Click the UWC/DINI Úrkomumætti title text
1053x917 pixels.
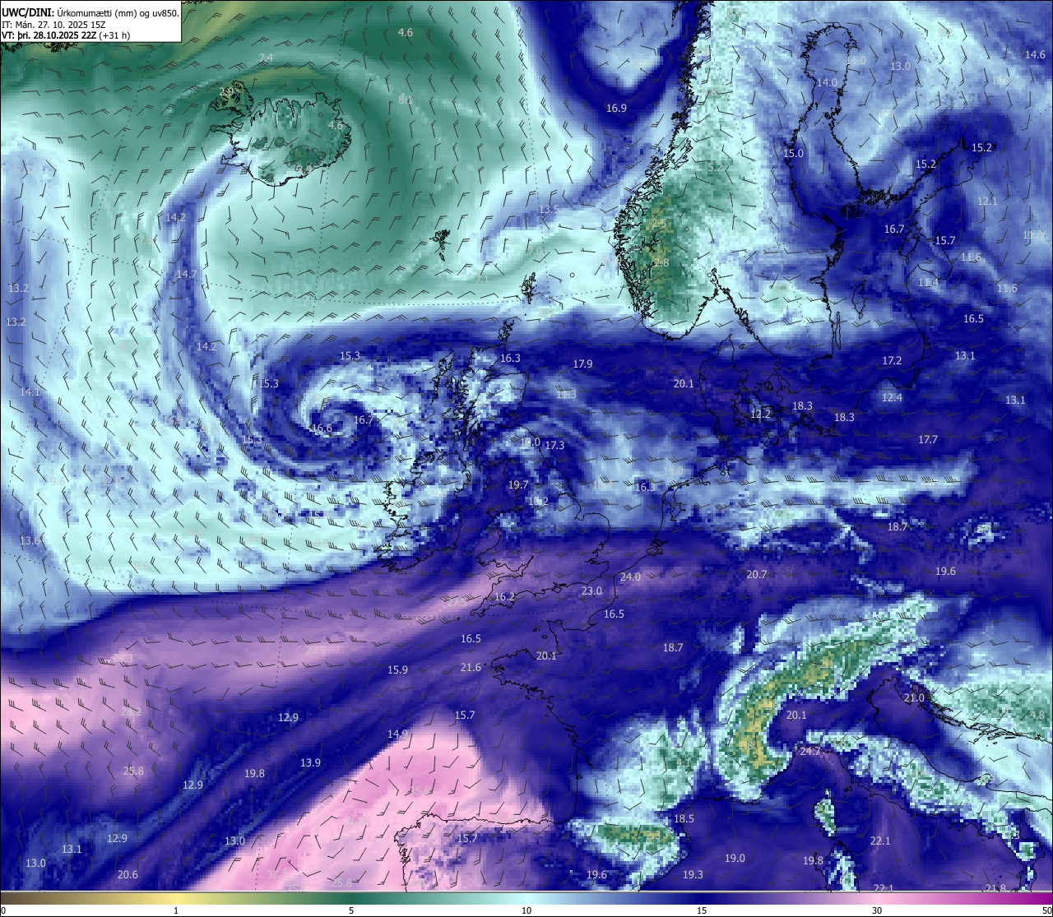(x=90, y=12)
